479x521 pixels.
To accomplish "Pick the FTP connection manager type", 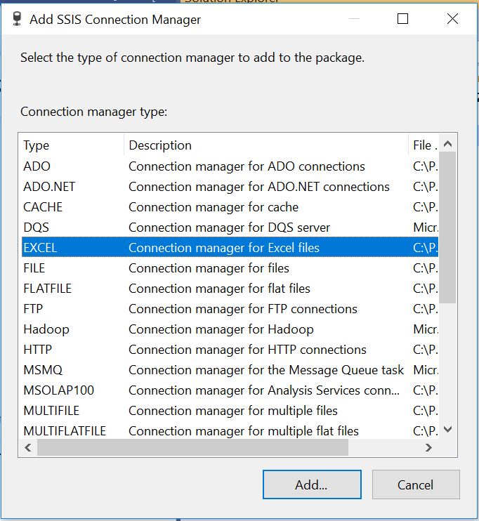I will point(230,309).
